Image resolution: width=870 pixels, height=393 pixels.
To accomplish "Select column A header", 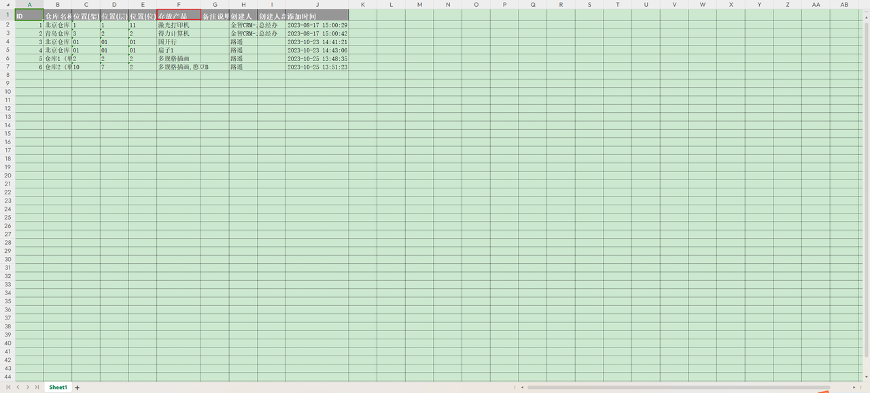I will [x=29, y=4].
